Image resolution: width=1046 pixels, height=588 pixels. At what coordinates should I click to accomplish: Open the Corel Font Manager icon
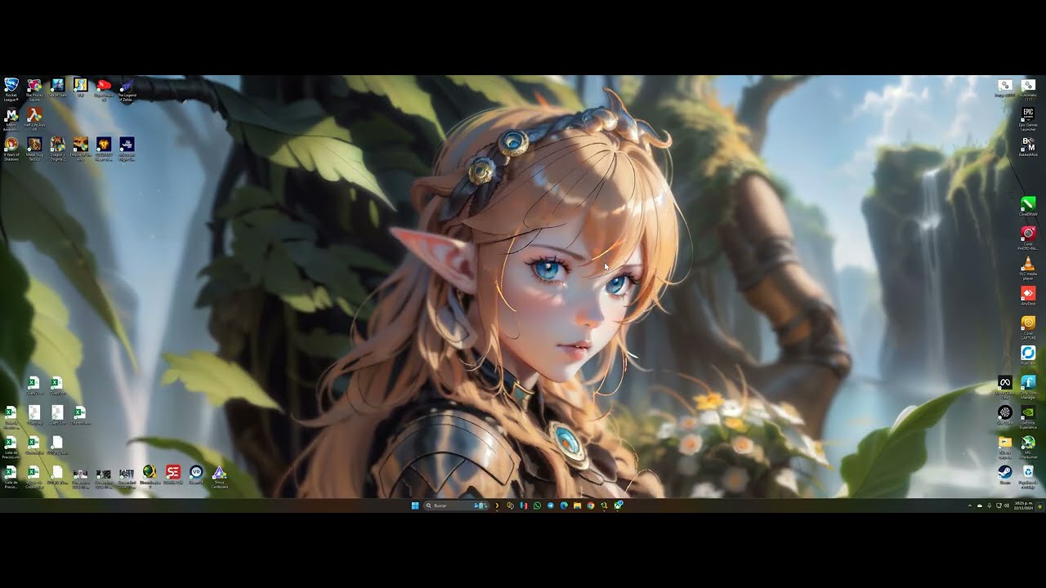pos(1028,385)
